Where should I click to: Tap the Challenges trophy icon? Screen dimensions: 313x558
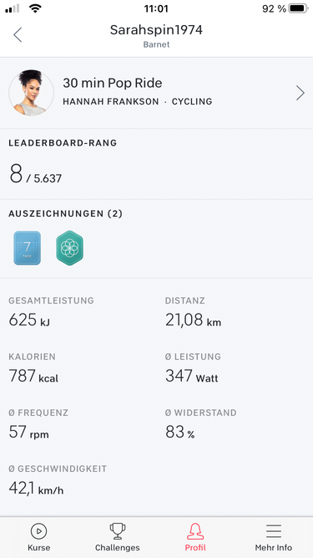click(117, 531)
